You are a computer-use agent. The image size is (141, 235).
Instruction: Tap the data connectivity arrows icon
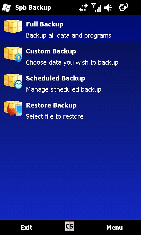pos(83,8)
